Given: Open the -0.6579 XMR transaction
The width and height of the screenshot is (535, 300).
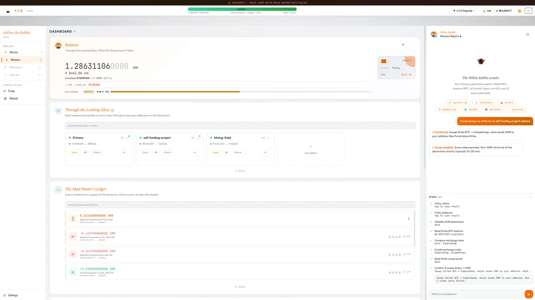Looking at the screenshot, I should point(239,254).
